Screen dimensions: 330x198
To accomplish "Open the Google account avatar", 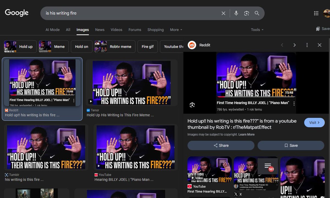I will click(327, 13).
